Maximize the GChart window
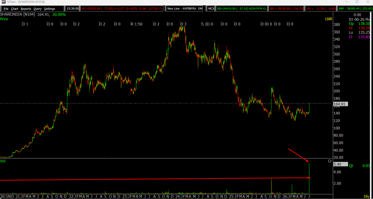Viewport: 373px width, 199px height. pos(357,2)
